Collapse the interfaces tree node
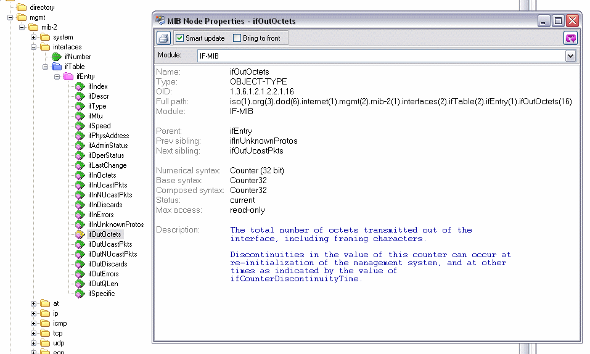The image size is (590, 354). (x=35, y=47)
